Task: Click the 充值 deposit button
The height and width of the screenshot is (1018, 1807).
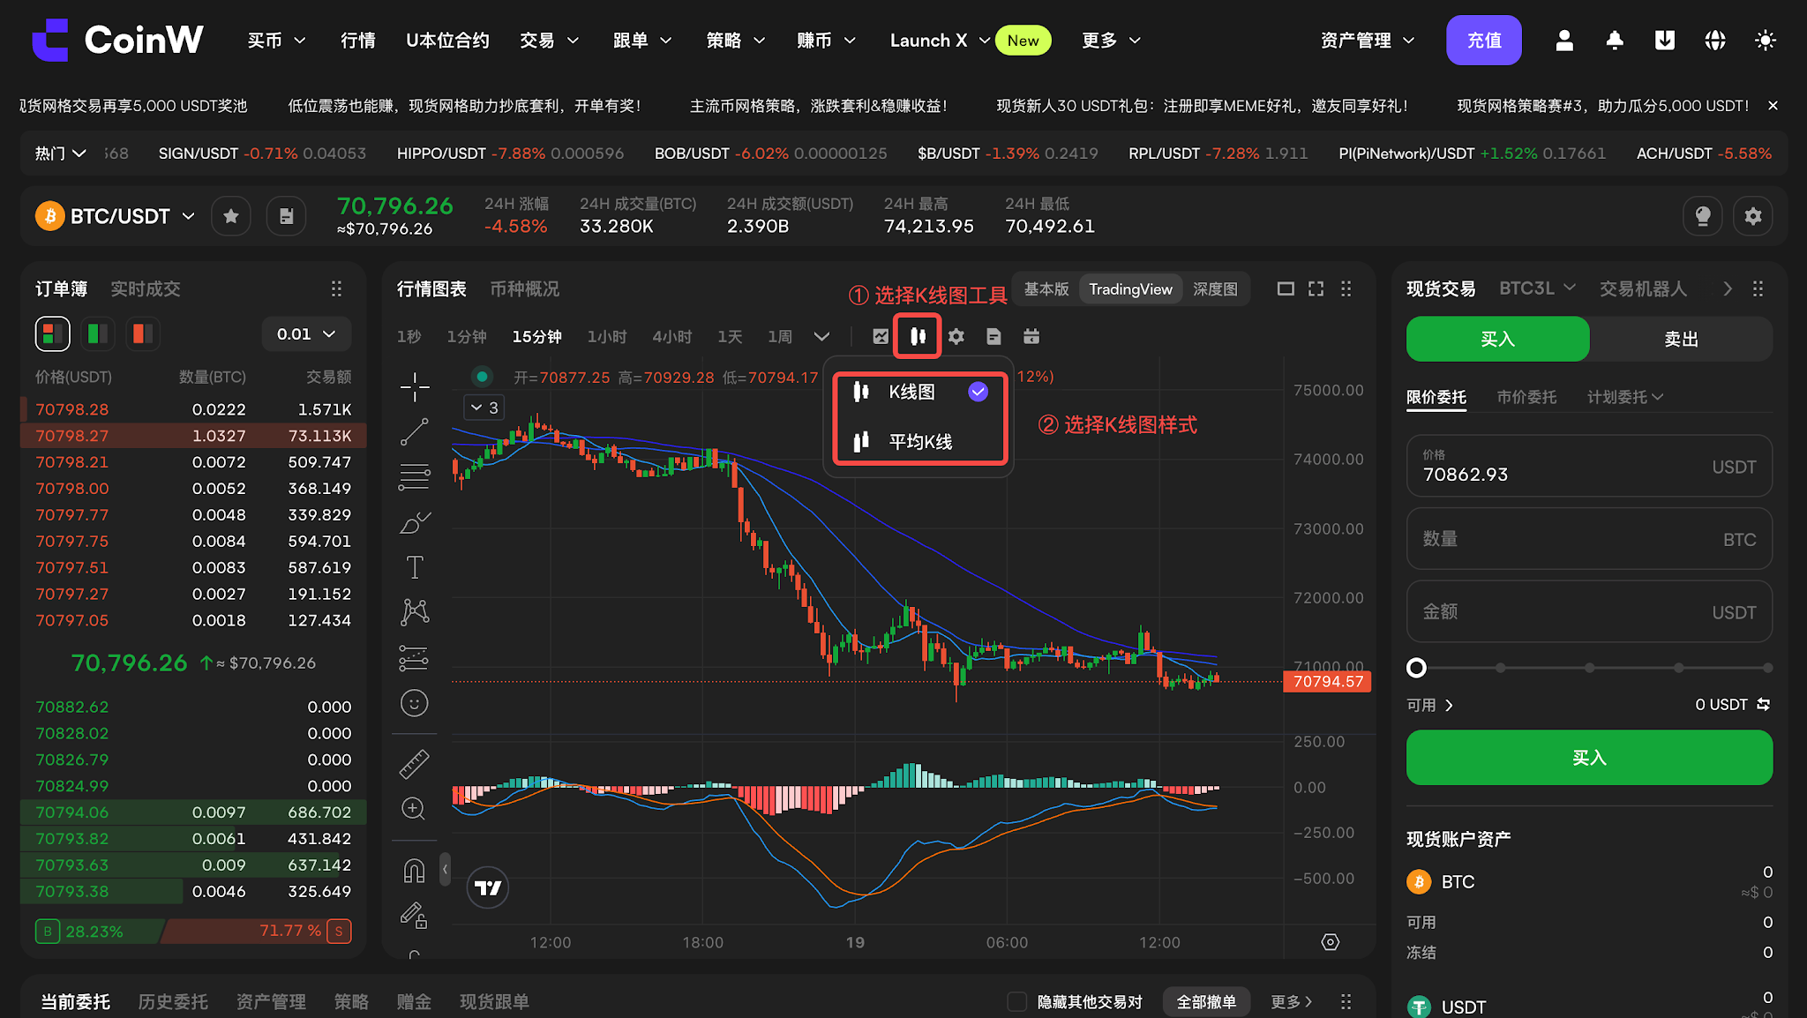Action: click(x=1484, y=40)
